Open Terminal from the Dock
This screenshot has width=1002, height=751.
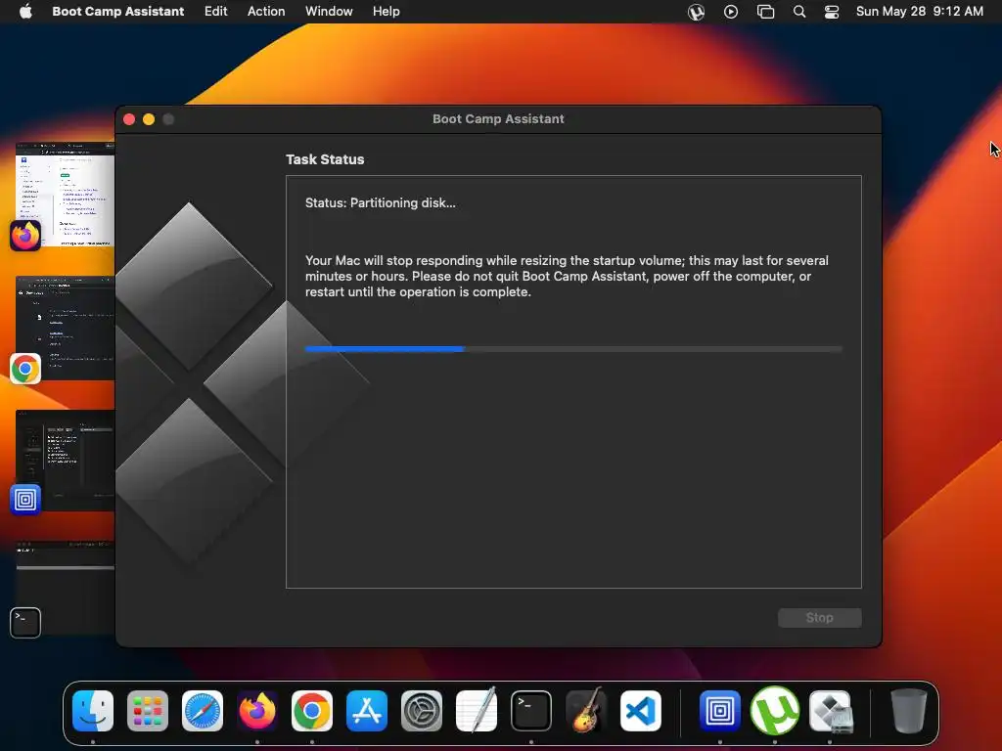point(531,711)
